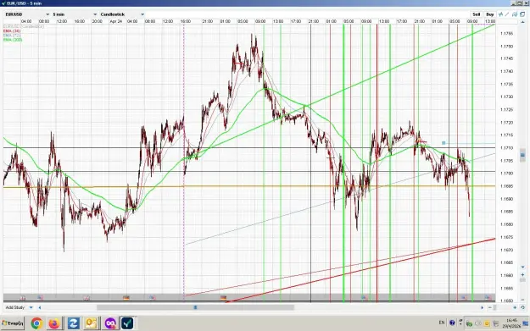Zoom out the time axis with the minus icon
The height and width of the screenshot is (331, 530).
[490, 307]
